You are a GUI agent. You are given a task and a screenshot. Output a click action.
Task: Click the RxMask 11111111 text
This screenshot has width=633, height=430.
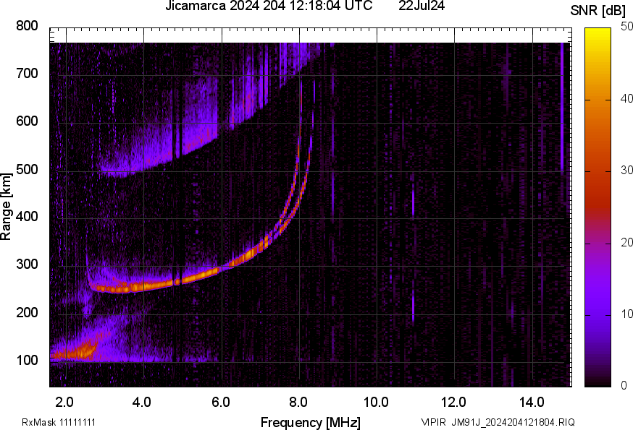point(59,422)
